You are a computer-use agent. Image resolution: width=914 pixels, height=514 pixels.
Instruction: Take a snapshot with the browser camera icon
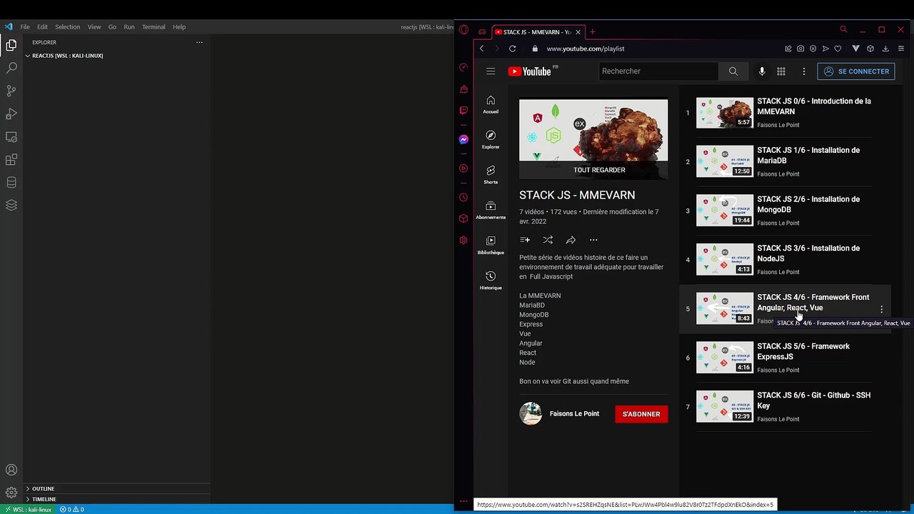[800, 49]
